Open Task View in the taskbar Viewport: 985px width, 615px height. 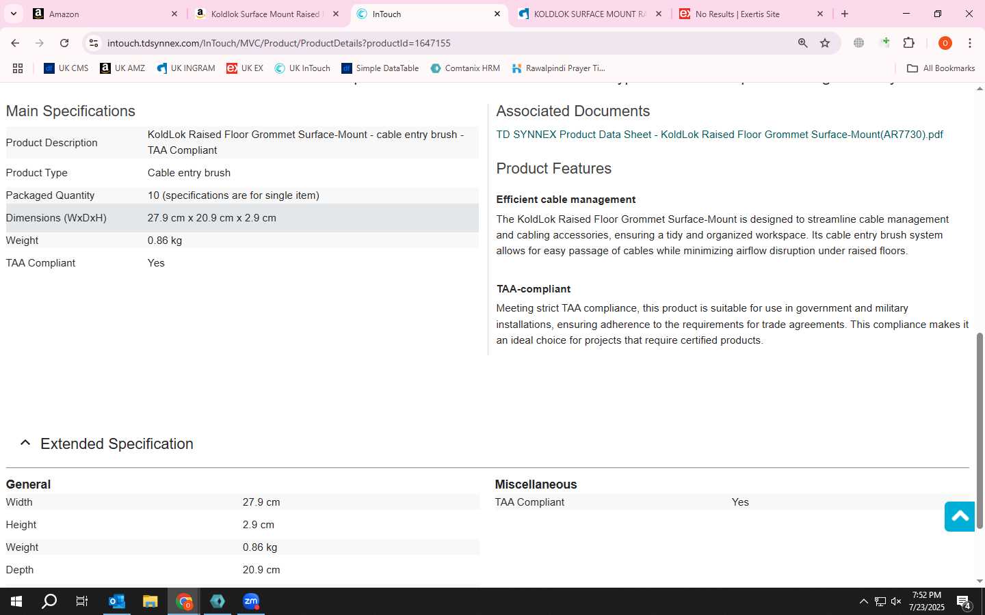click(82, 601)
